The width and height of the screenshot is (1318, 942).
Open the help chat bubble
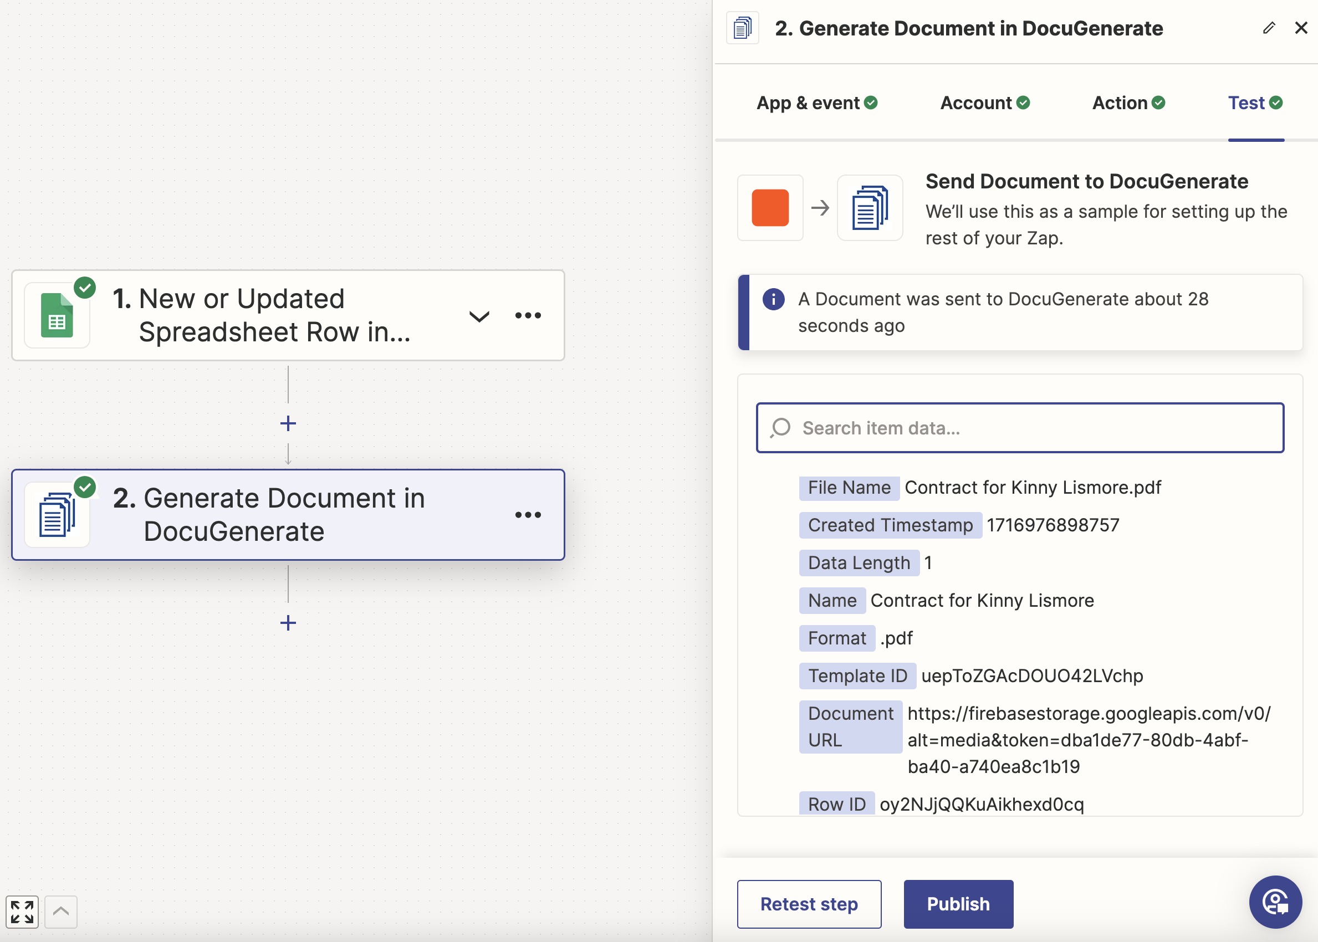(x=1276, y=903)
